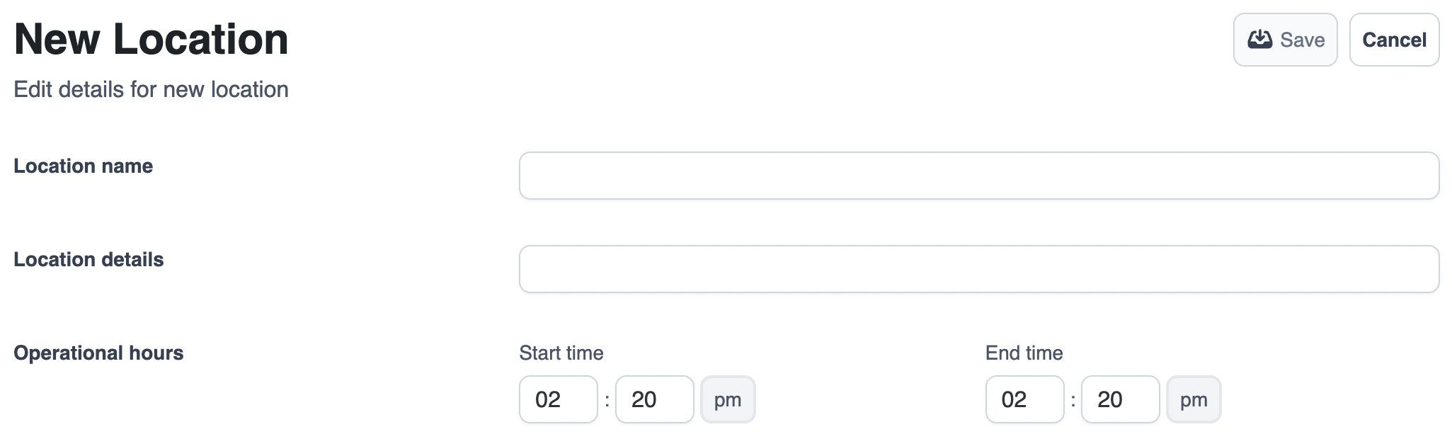Click the Location name label

(84, 166)
